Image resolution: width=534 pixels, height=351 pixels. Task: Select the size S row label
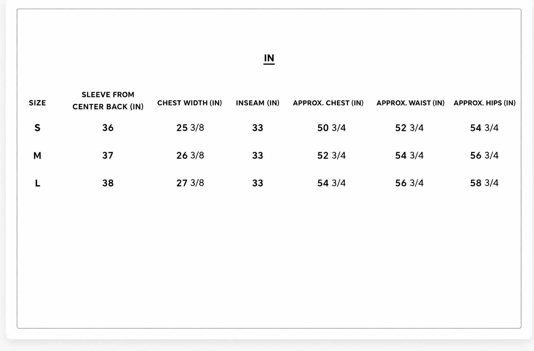[37, 128]
